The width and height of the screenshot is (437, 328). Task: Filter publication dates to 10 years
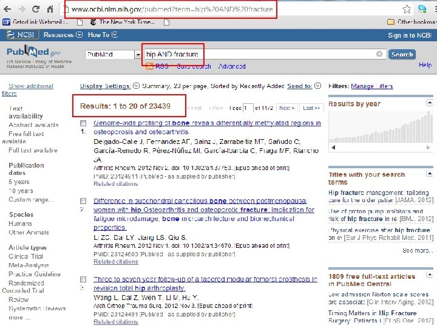coord(21,191)
